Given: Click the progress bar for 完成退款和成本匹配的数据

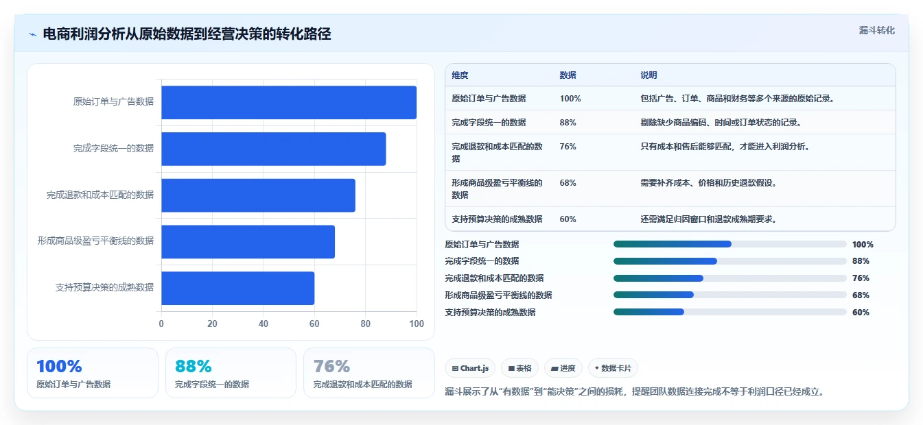Looking at the screenshot, I should coord(730,278).
